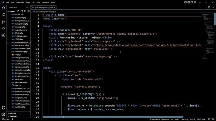Toggle primary side bar layout icon
The width and height of the screenshot is (216, 121).
[185, 2]
